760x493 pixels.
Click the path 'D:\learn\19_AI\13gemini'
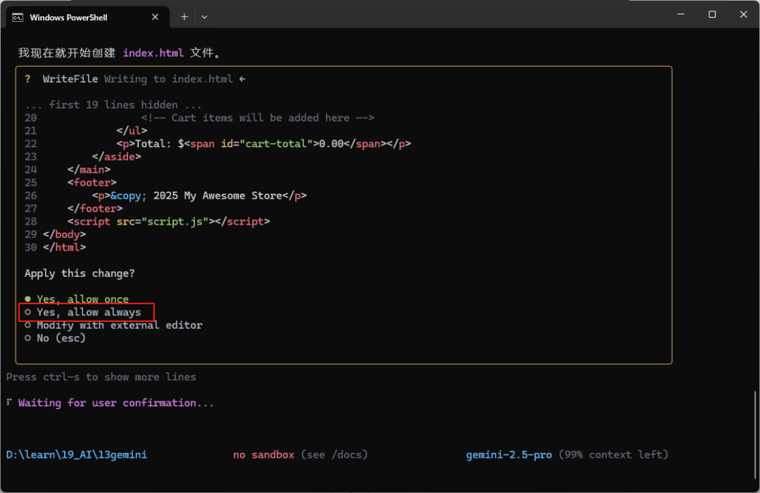coord(77,455)
